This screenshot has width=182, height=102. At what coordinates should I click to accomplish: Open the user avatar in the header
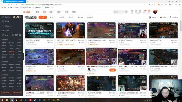pos(155,12)
